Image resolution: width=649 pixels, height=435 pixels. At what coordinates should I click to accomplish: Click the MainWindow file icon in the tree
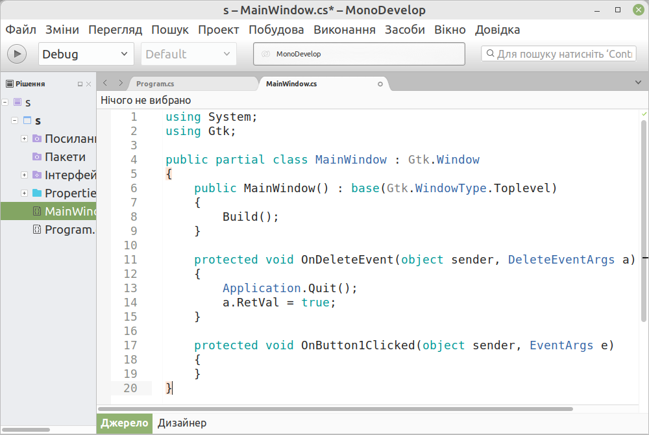37,211
